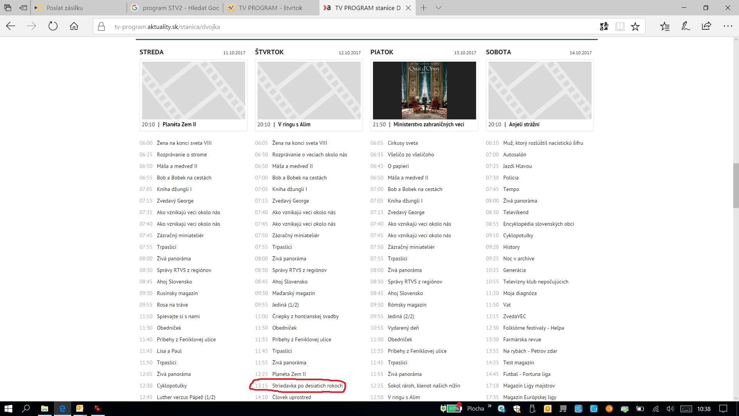Open Edge settings and more menu

(728, 26)
